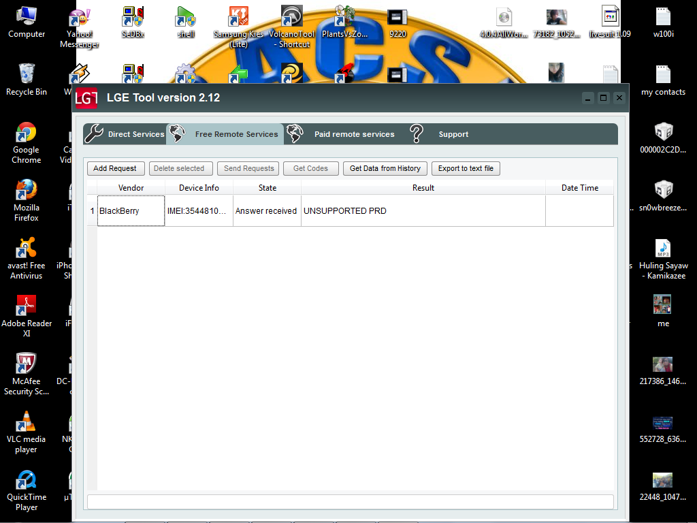Screen dimensions: 697x523
Task: Click the Add Request button
Action: [115, 168]
